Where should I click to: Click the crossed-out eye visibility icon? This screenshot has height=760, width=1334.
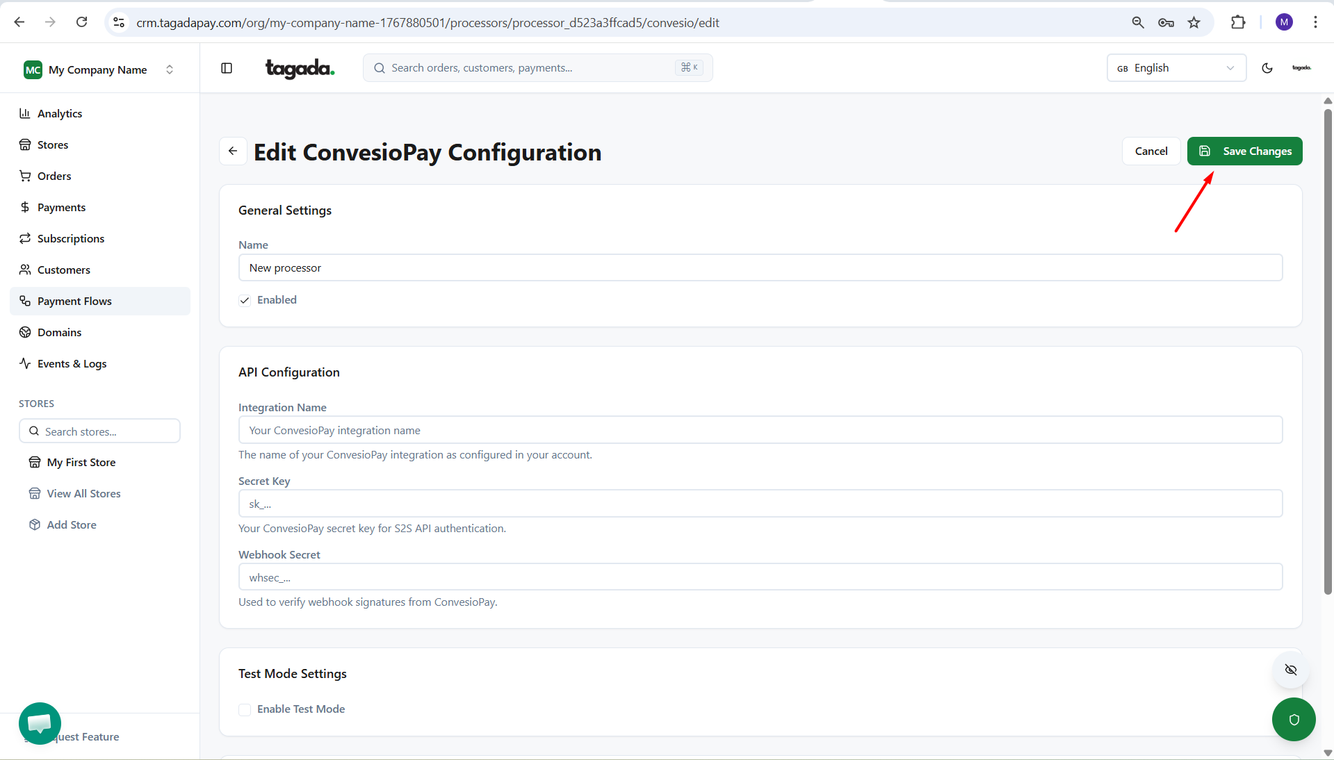click(x=1291, y=670)
